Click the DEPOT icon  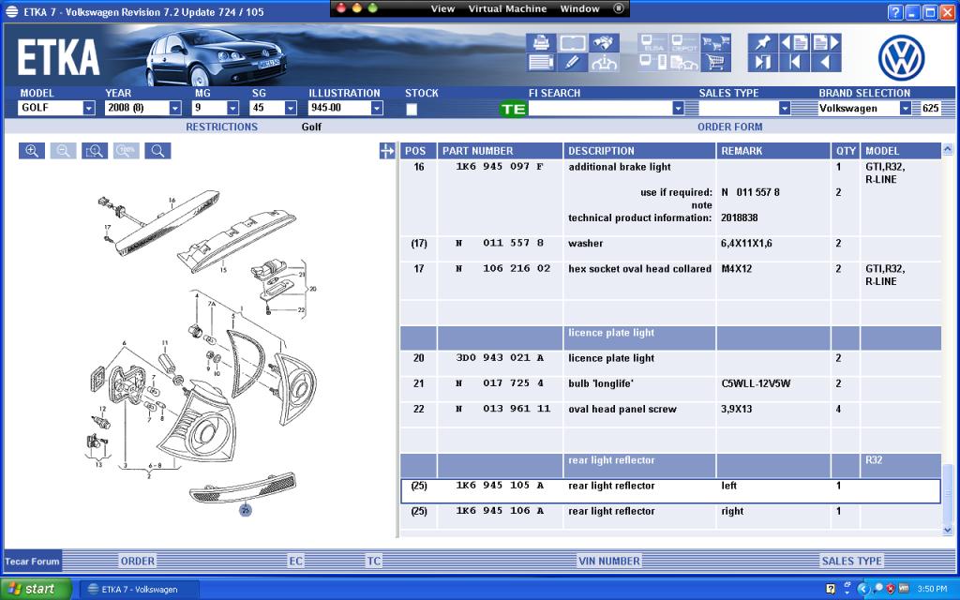[x=683, y=43]
